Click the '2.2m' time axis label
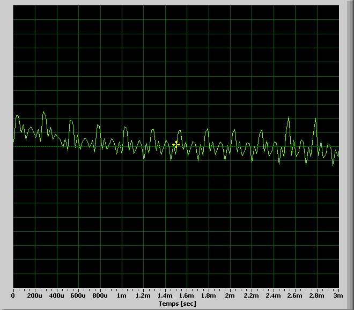 coord(251,296)
